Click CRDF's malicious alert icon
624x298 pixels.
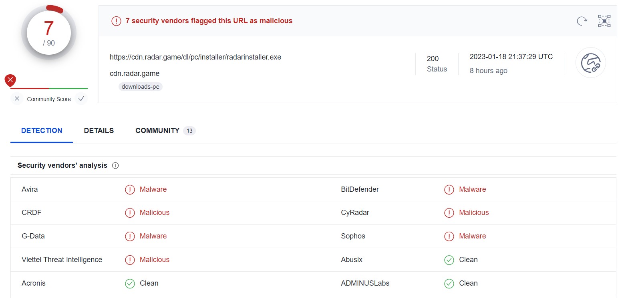[x=130, y=213]
